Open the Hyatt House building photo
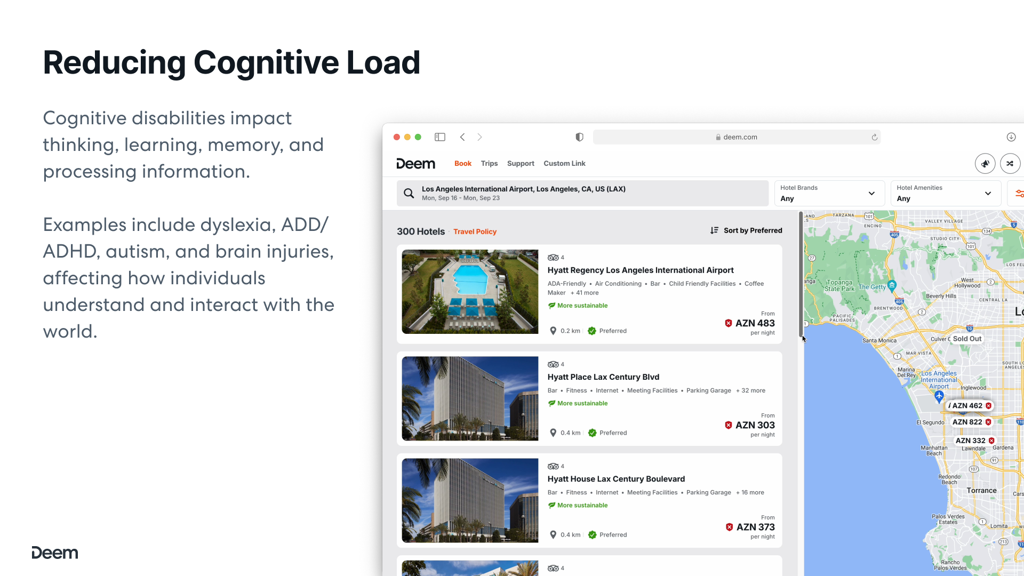Screen dimensions: 1024x576 click(x=470, y=500)
